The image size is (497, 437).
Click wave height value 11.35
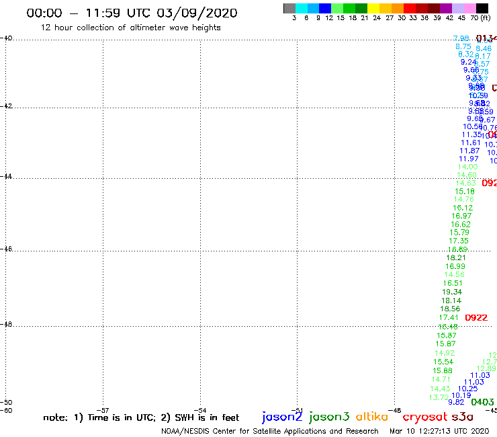click(x=471, y=134)
